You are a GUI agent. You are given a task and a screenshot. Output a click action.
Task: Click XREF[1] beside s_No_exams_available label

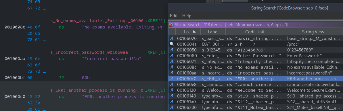[158, 21]
